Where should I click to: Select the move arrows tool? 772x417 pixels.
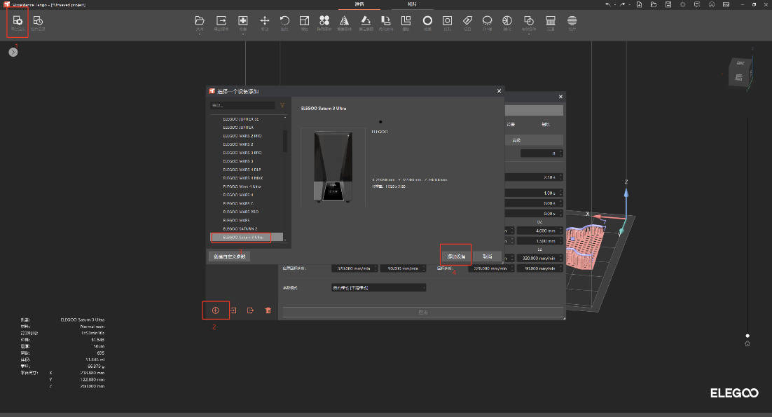coord(264,20)
